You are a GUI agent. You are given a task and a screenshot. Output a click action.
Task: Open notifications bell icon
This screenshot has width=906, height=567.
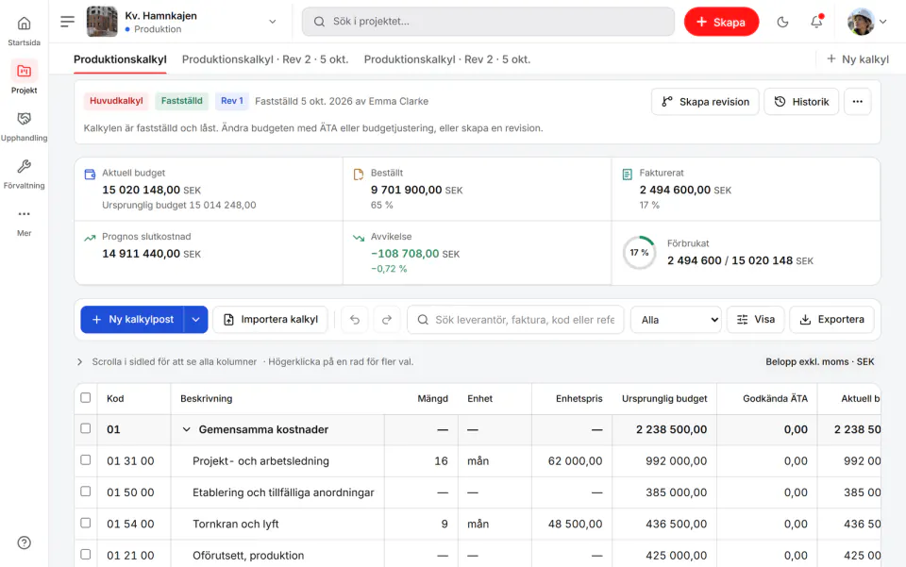click(x=815, y=22)
